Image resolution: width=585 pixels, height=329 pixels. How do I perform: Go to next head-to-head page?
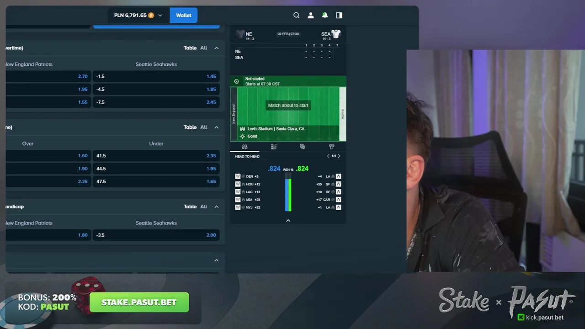(x=339, y=156)
